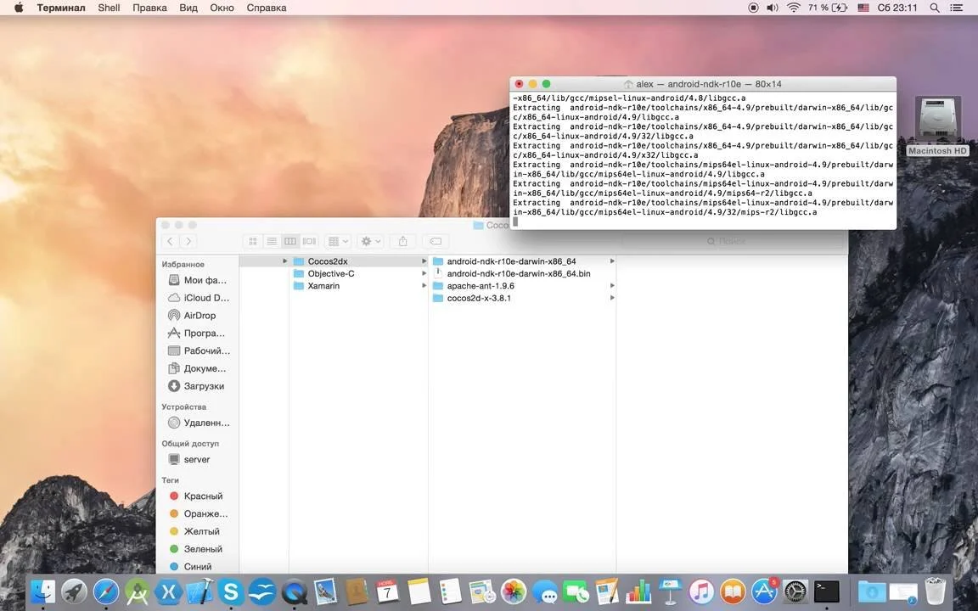
Task: Select Finder cover flow view
Action: click(309, 241)
